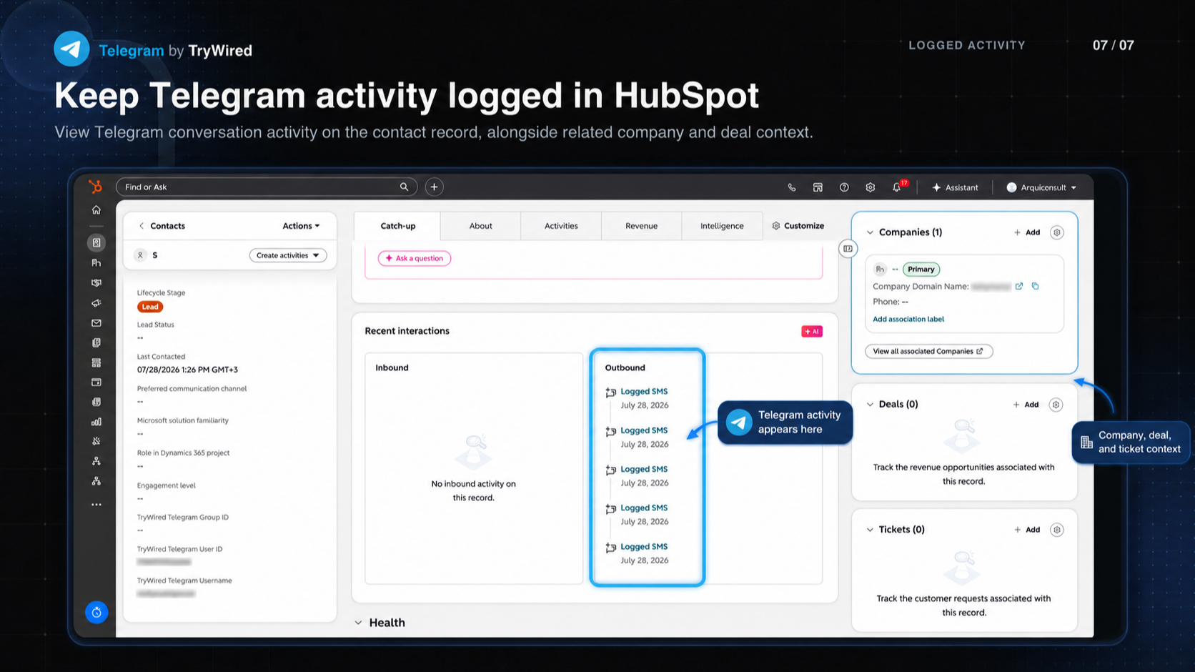Open Deals card settings gear
The height and width of the screenshot is (672, 1195).
tap(1056, 405)
